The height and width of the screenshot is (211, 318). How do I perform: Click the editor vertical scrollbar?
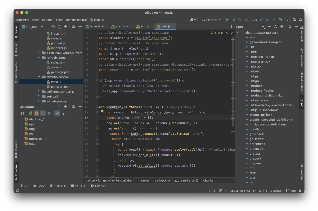point(233,81)
